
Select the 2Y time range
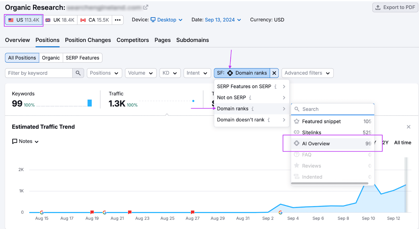[x=385, y=143]
